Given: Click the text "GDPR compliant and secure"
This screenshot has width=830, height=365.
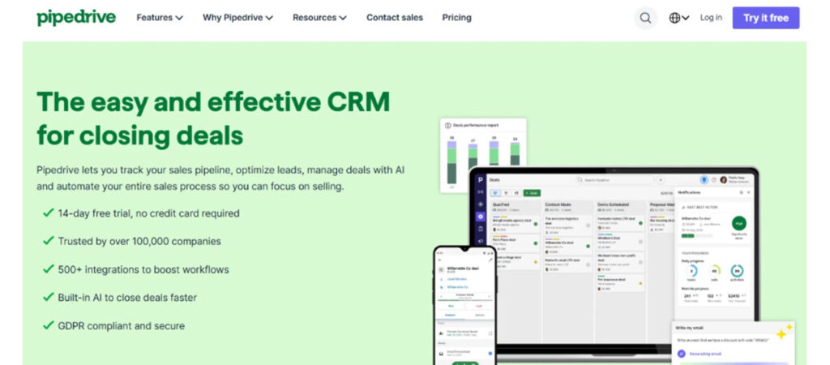Looking at the screenshot, I should (x=122, y=326).
